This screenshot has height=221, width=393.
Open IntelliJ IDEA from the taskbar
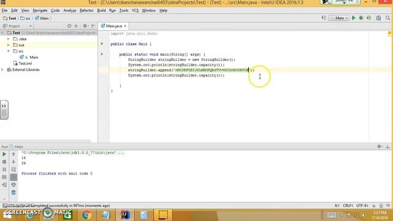125,215
